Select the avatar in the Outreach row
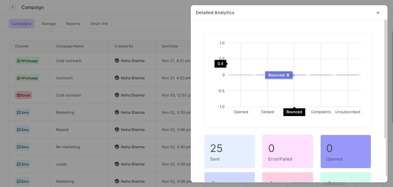The width and height of the screenshot is (393, 187). [117, 78]
